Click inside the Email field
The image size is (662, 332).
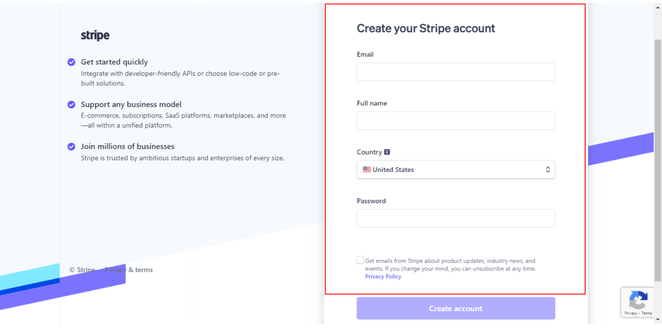click(x=455, y=71)
